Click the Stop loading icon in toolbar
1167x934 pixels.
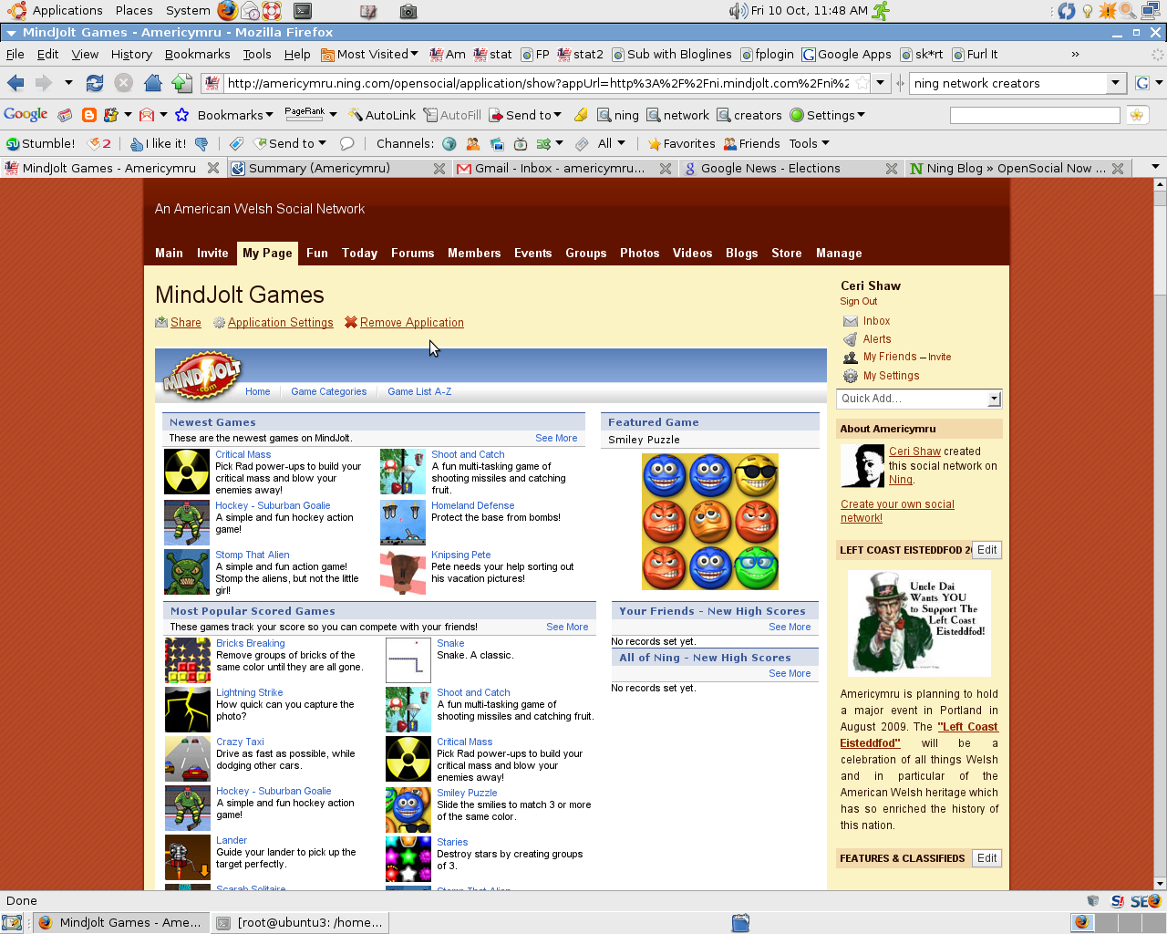[123, 83]
